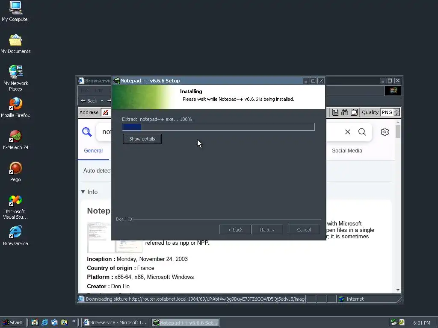The height and width of the screenshot is (328, 438).
Task: Click Show details in the Notepad++ installer
Action: 142,139
